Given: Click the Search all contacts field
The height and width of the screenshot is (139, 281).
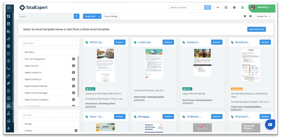Looking at the screenshot, I should tap(187, 7).
